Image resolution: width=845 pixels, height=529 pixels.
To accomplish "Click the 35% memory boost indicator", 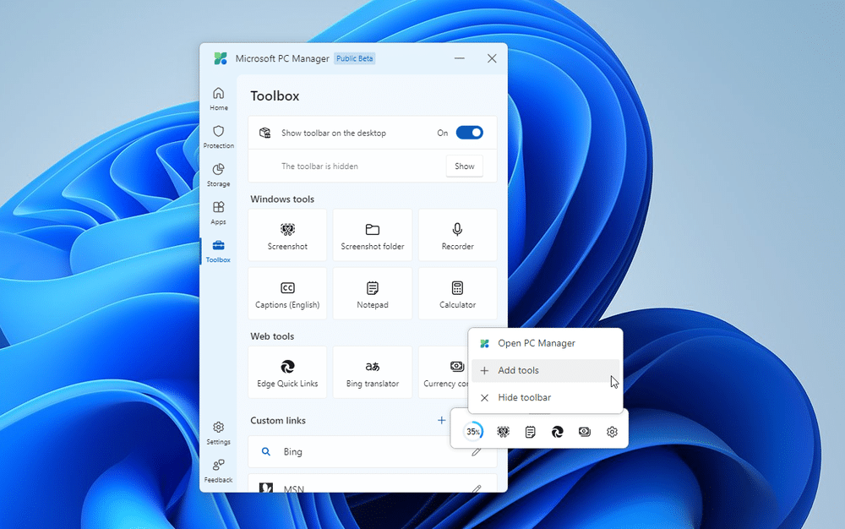I will point(474,432).
